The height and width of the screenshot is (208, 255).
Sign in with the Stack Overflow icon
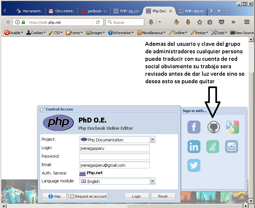[213, 147]
